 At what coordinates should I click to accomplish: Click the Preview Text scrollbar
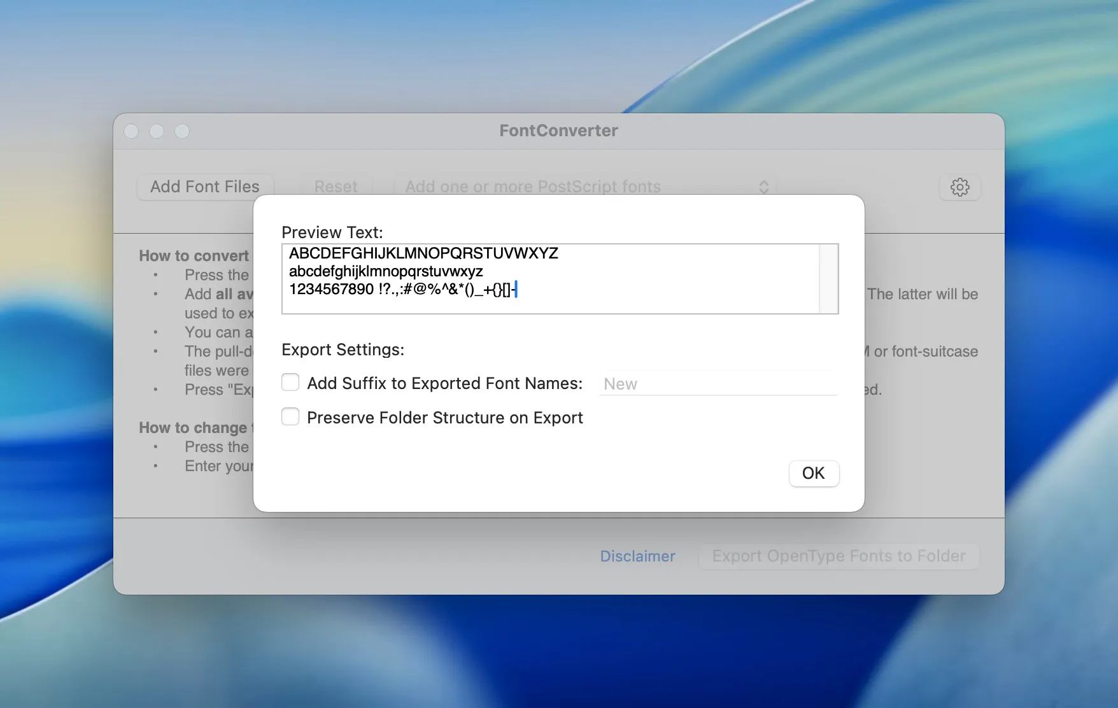(828, 279)
